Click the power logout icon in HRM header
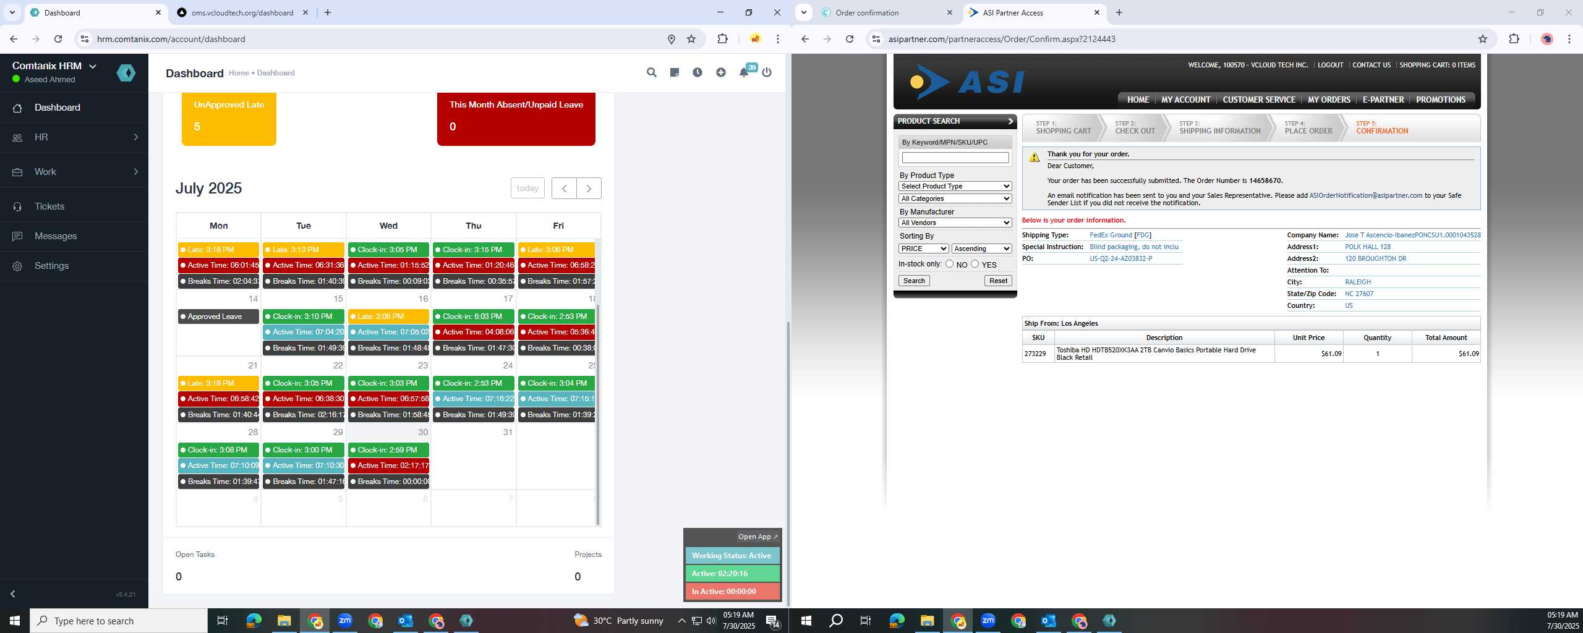The height and width of the screenshot is (633, 1583). [x=767, y=72]
